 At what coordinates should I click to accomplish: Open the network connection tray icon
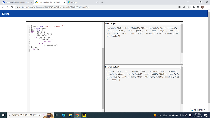[x=180, y=115]
